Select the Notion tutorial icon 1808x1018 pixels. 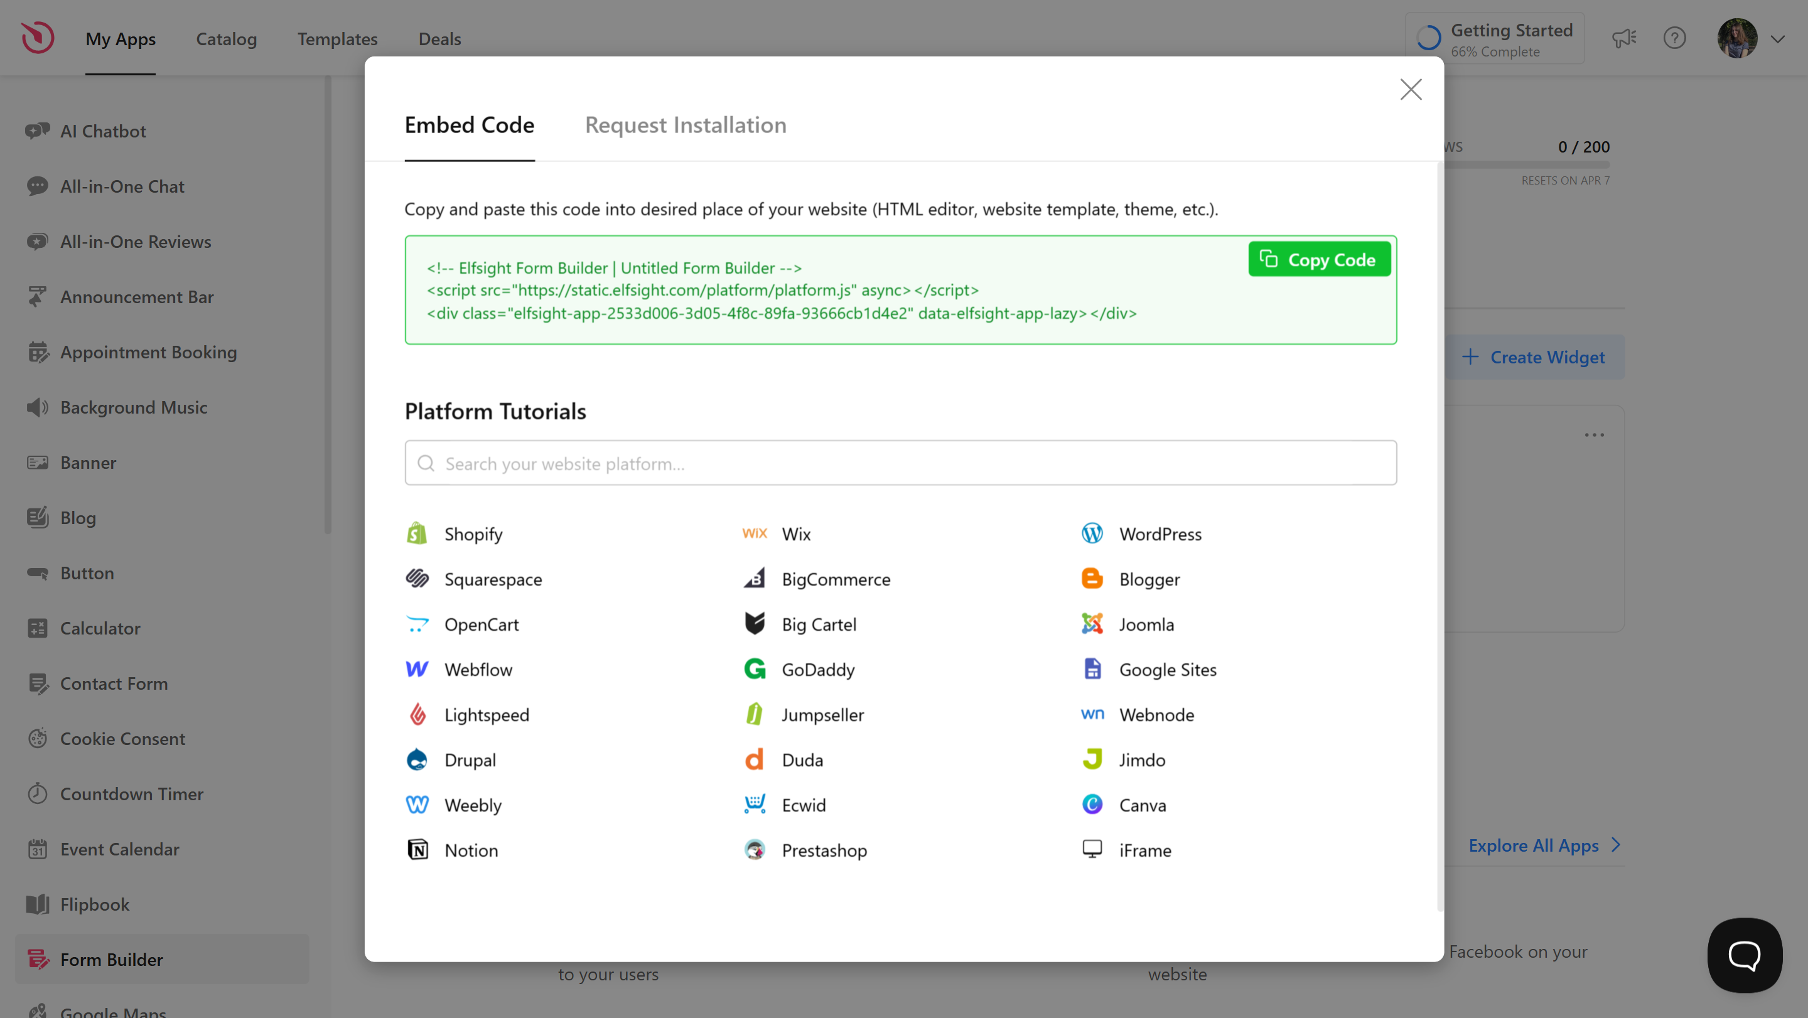coord(417,850)
